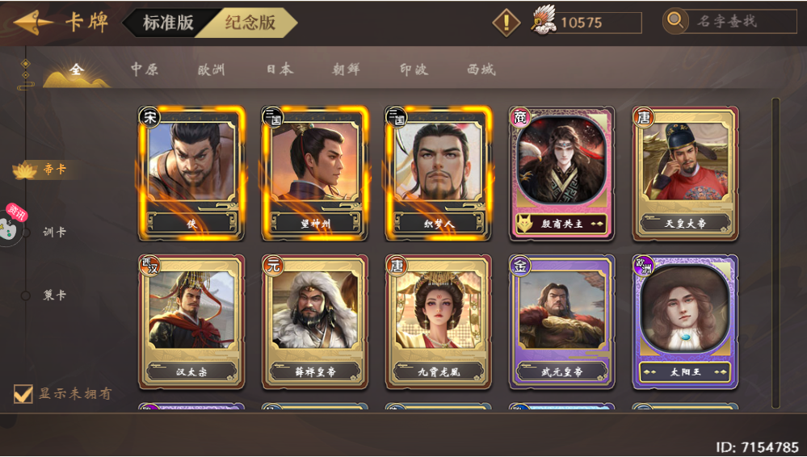The width and height of the screenshot is (807, 457).
Task: Open the 天皇大帝 card
Action: tap(685, 174)
